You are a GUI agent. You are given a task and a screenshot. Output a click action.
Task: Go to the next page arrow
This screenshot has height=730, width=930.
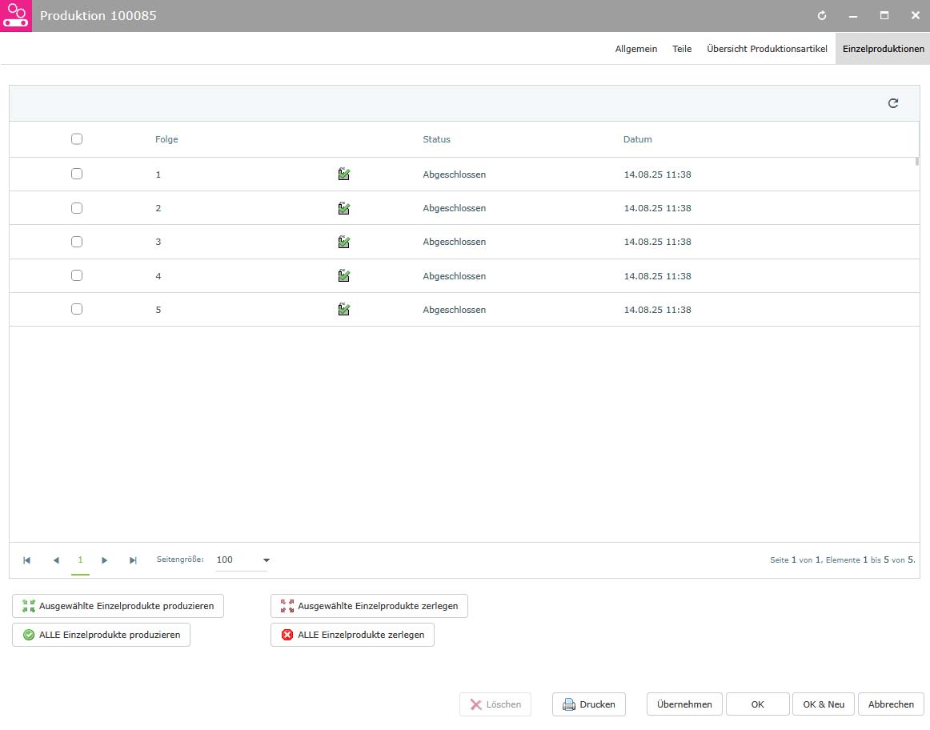coord(104,560)
